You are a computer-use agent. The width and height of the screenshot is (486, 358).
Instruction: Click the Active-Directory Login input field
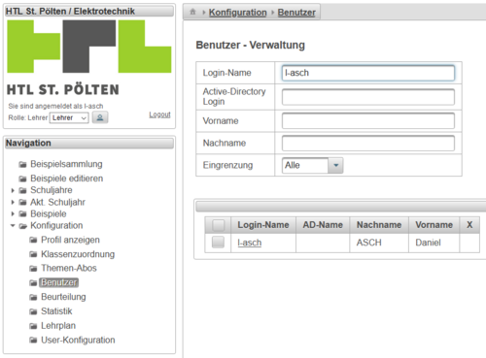click(x=368, y=97)
